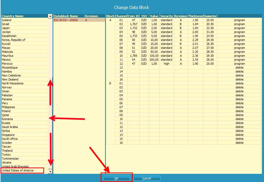Viewport: 264px width, 182px height.
Task: Click the Cancel button
Action: point(147,178)
